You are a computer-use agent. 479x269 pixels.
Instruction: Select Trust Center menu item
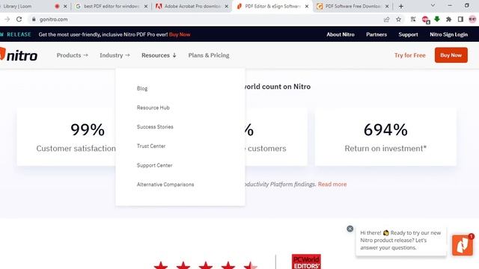click(x=151, y=146)
